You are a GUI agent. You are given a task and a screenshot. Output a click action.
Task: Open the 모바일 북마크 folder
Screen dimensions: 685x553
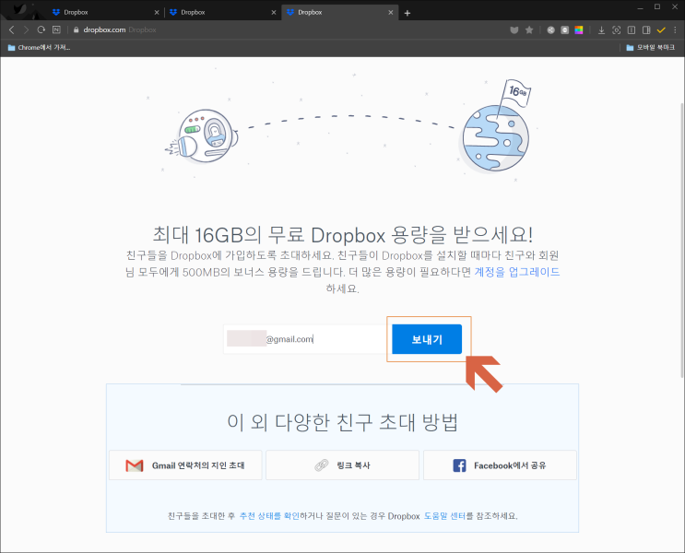(651, 47)
